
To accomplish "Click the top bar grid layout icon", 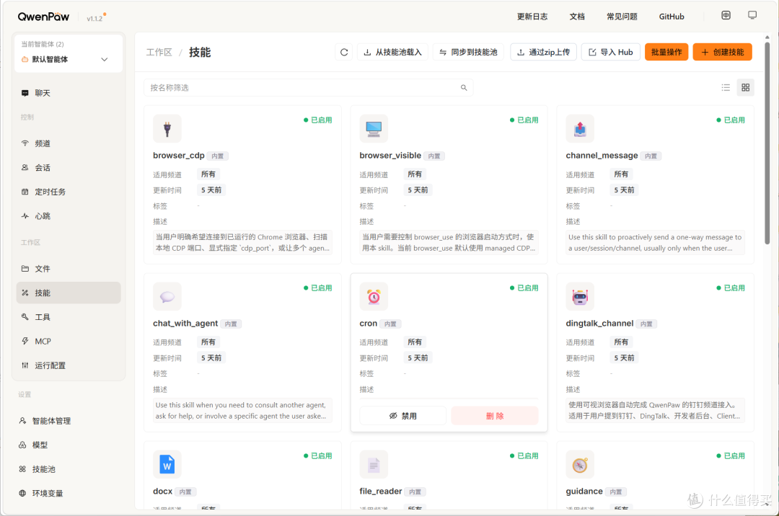I will click(x=726, y=15).
